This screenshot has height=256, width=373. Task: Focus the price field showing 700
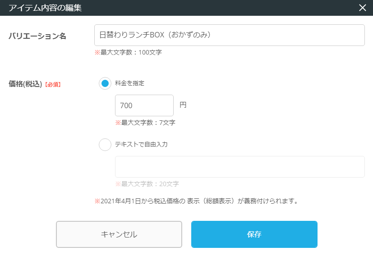144,105
